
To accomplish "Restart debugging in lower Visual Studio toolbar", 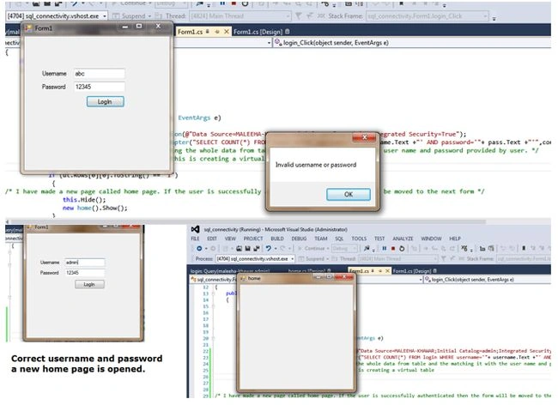I will (x=402, y=249).
